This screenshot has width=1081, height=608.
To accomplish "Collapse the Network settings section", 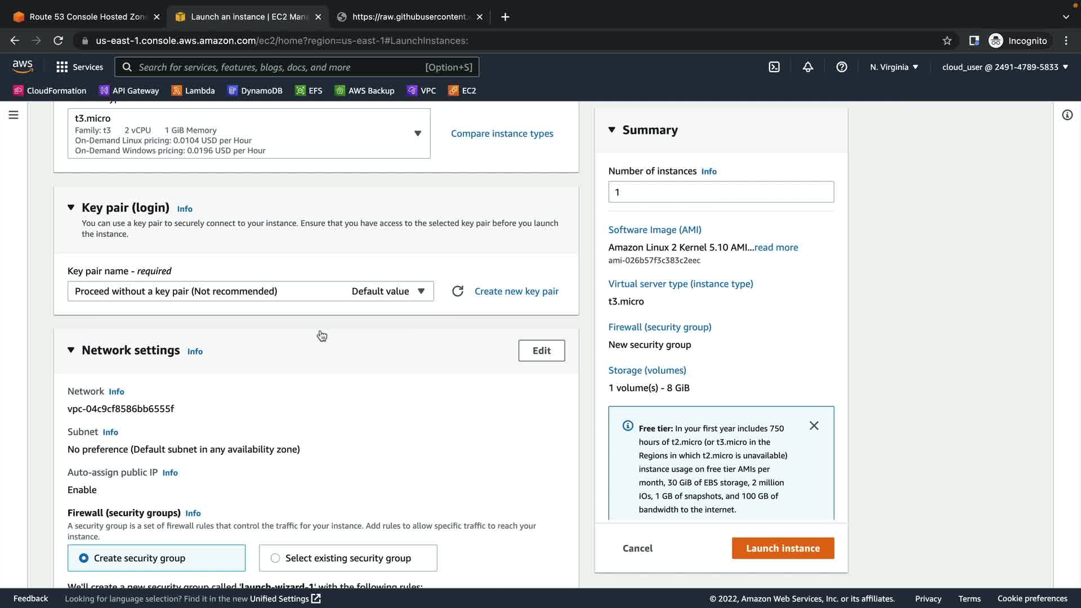I will pos(71,350).
